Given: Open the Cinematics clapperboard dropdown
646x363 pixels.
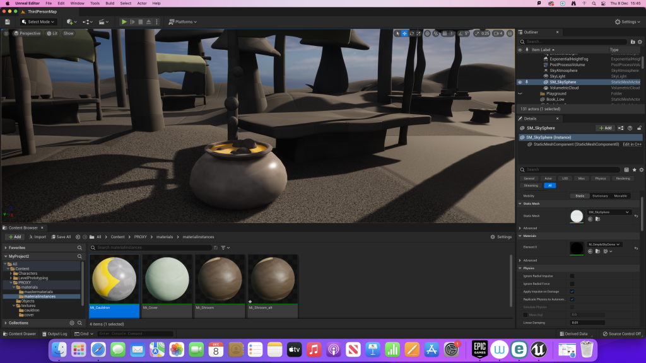Looking at the screenshot, I should point(103,22).
